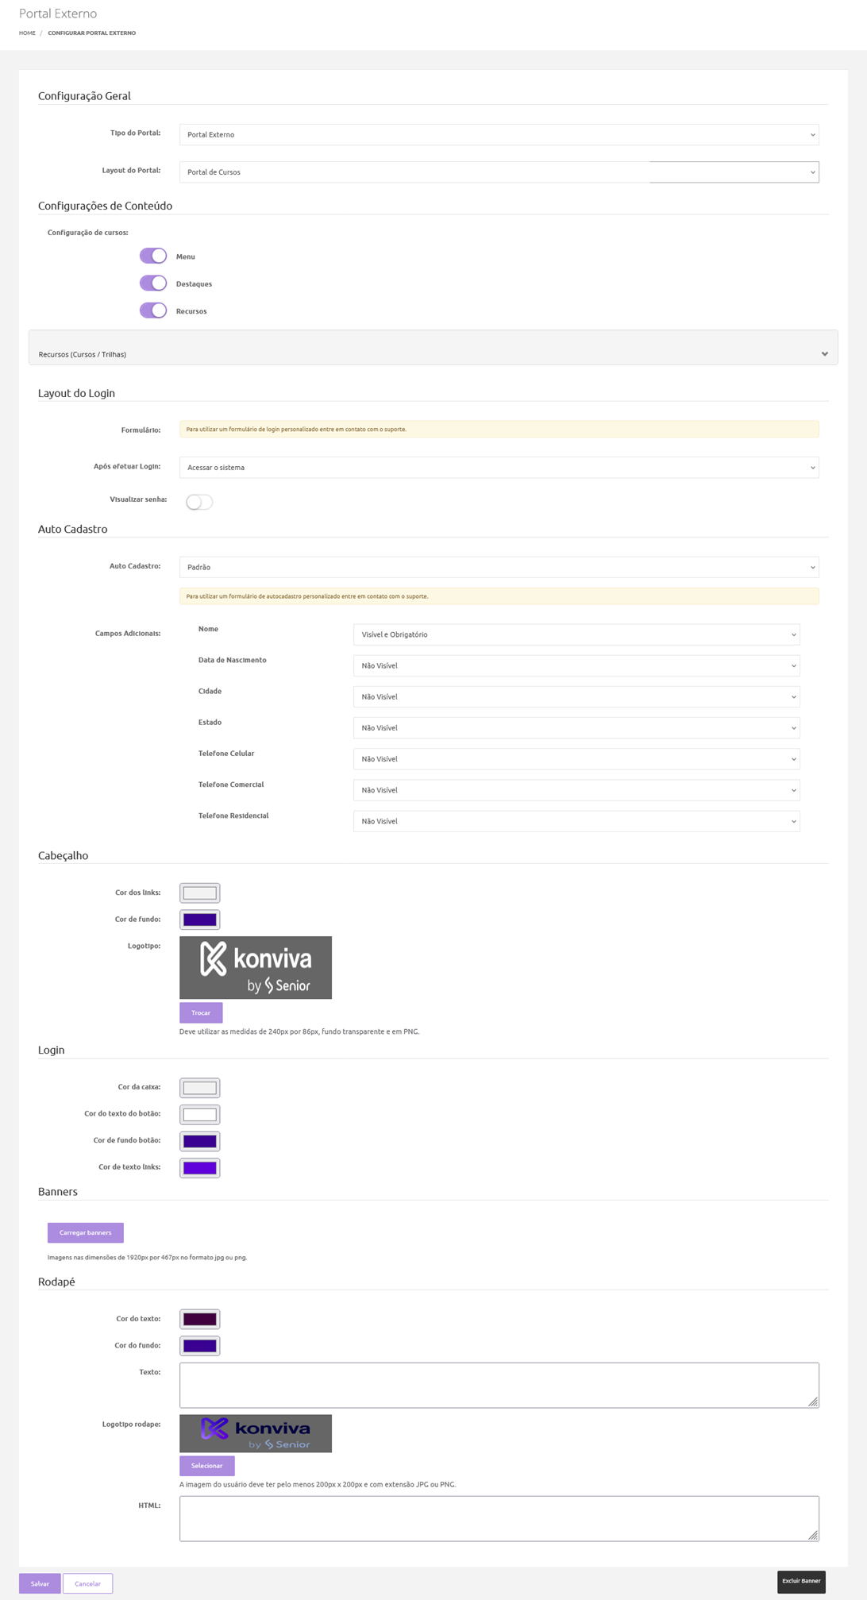Expand the Recursos (Cursos / Trilhas) chevron
The image size is (867, 1600).
coord(824,354)
